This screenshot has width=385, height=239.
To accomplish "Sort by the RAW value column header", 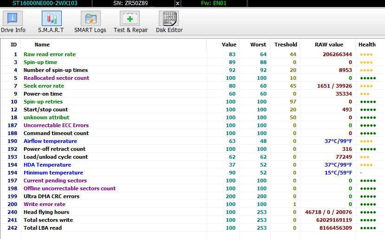I will click(329, 45).
